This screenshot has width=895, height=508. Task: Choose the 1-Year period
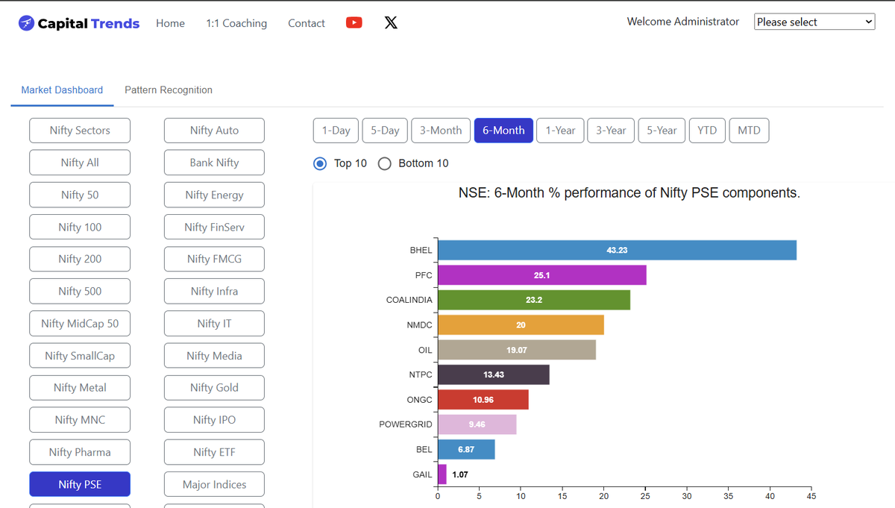coord(560,131)
